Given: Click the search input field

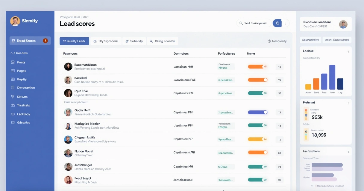Looking at the screenshot, I should click(x=255, y=23).
